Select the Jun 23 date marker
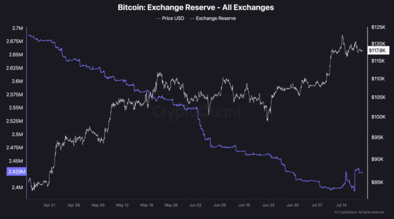Viewport: 394px width, 219px height. [x=268, y=206]
